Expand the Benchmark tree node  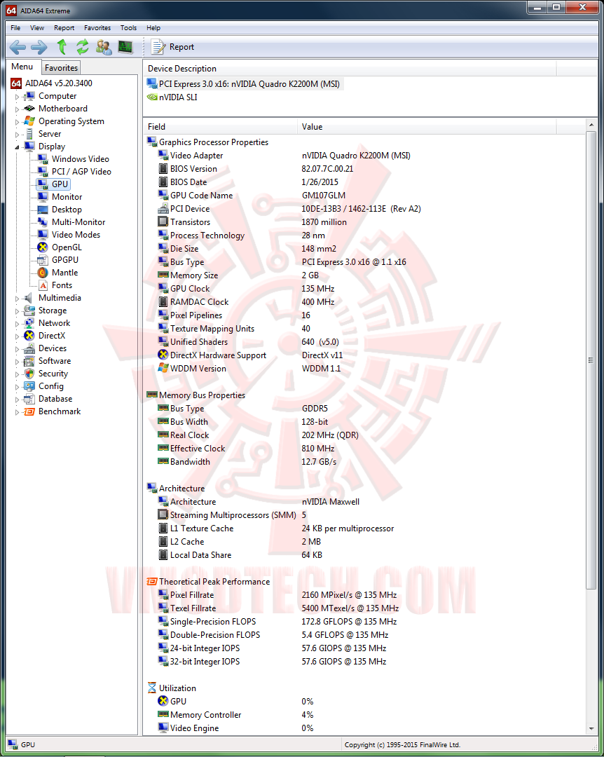(x=17, y=412)
